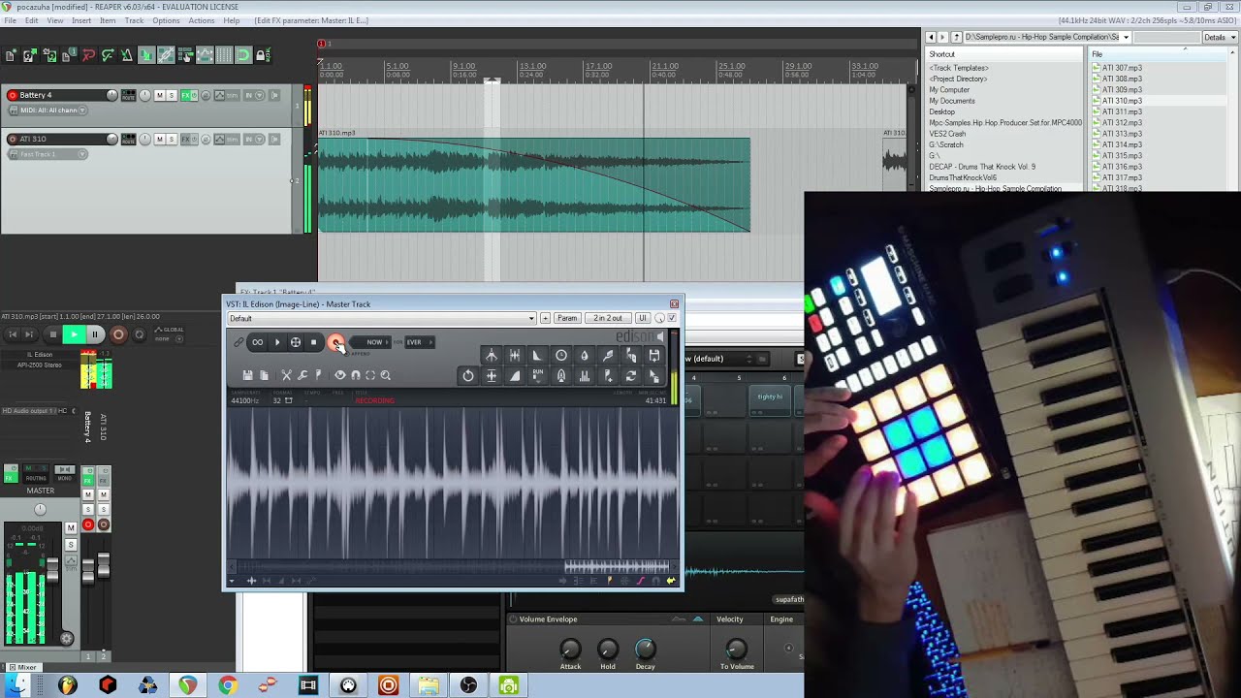Click the Edison stop button
This screenshot has width=1241, height=698.
[313, 342]
